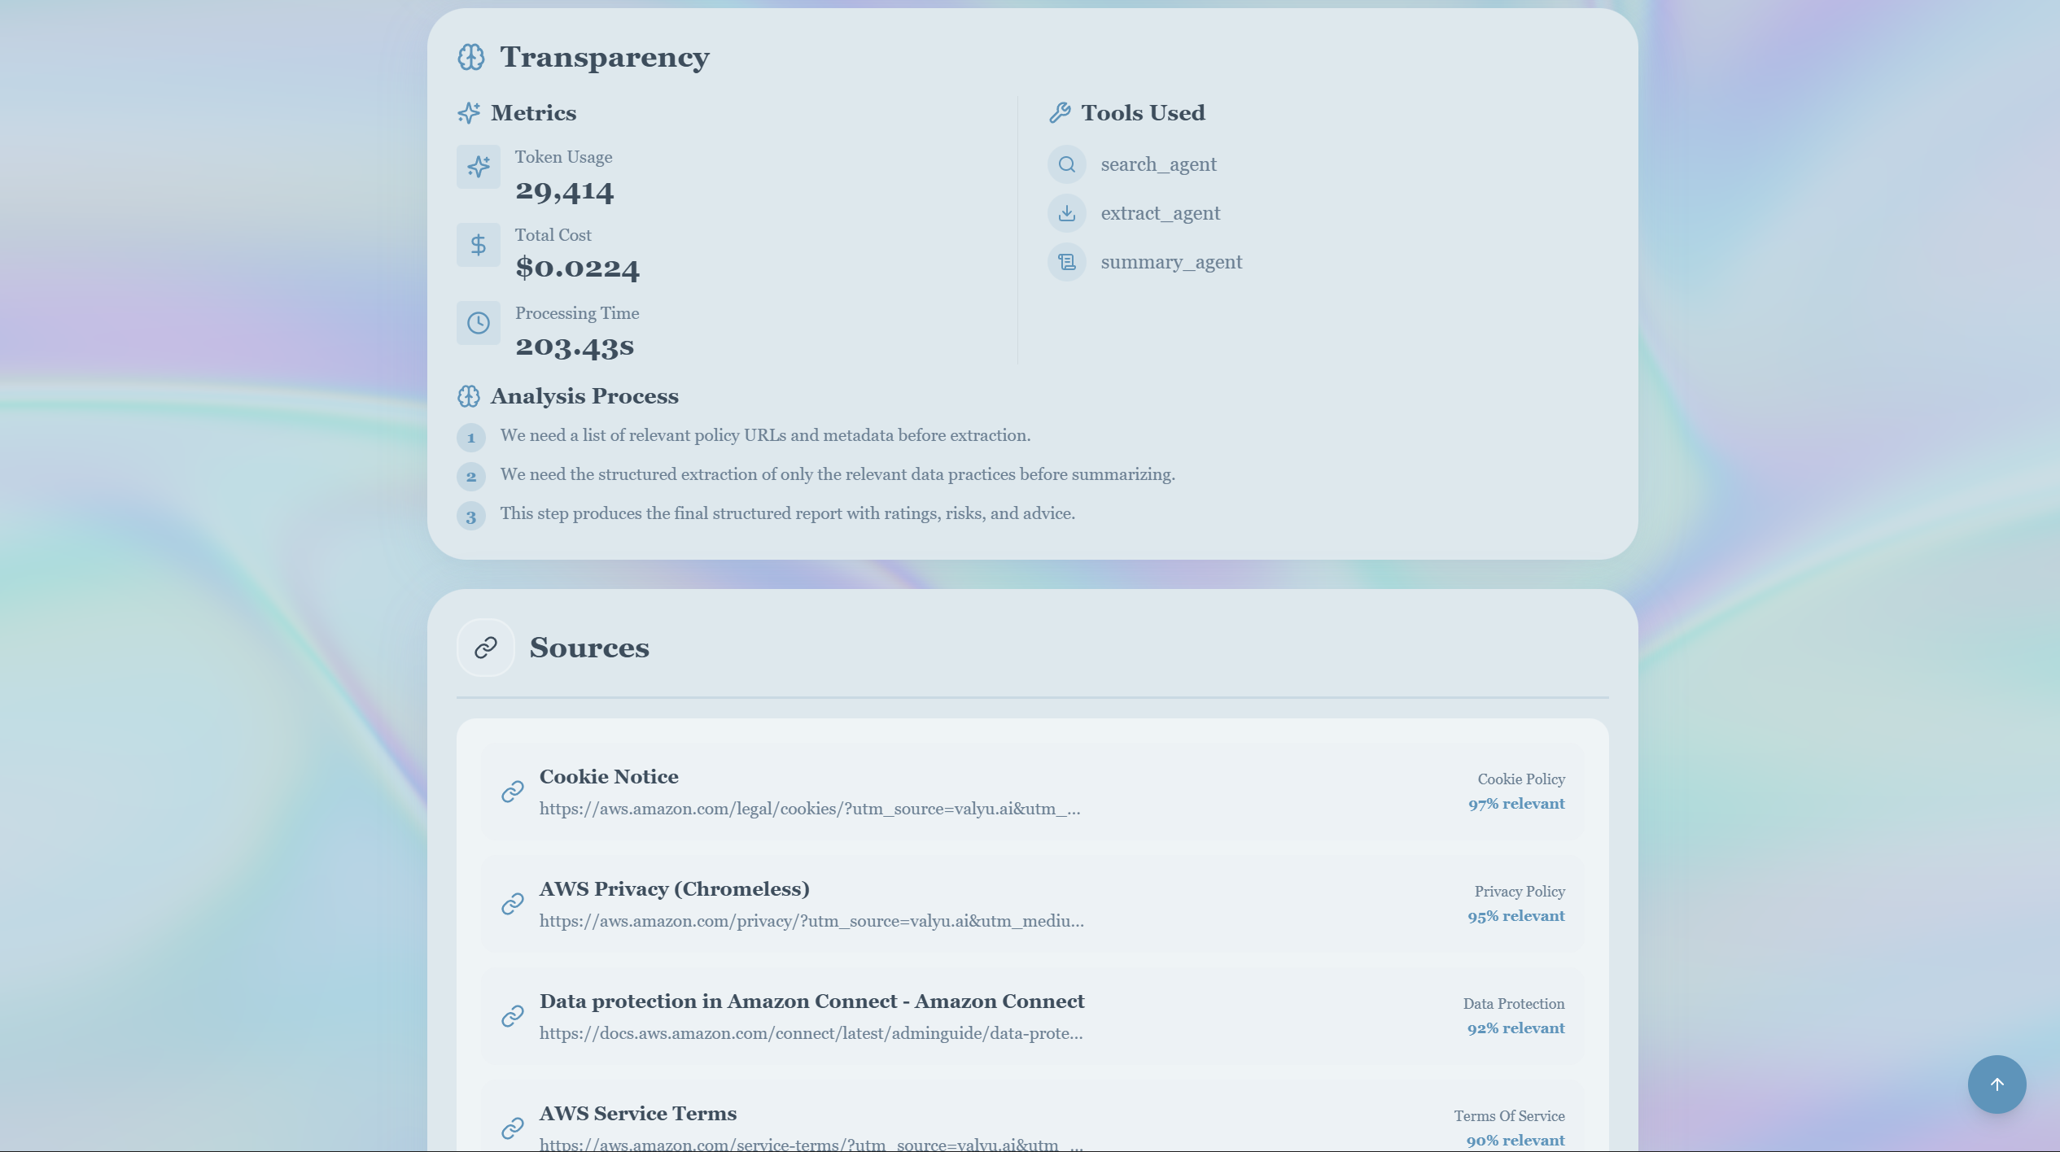
Task: Open Data protection in Amazon Connect source
Action: (x=811, y=1001)
